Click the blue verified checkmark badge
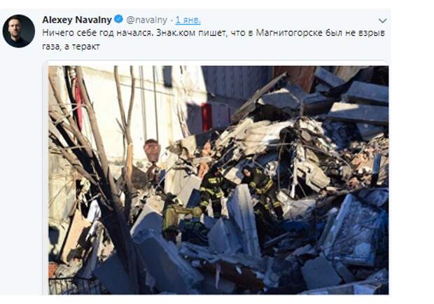The width and height of the screenshot is (434, 304). point(119,19)
